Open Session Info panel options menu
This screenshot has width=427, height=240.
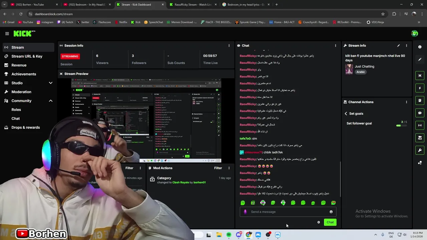coord(229,46)
